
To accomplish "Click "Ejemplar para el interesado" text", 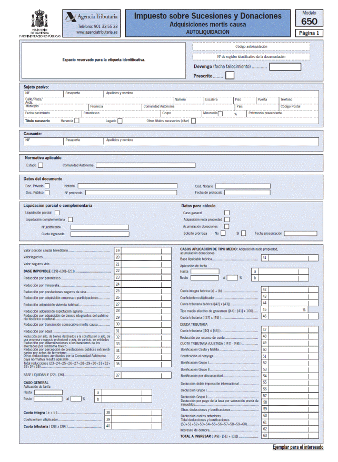I will 298,447.
